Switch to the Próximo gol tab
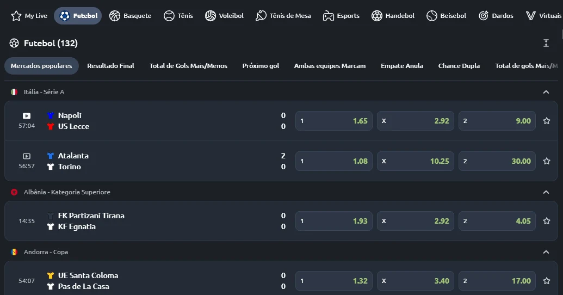This screenshot has height=295, width=563. coord(261,66)
